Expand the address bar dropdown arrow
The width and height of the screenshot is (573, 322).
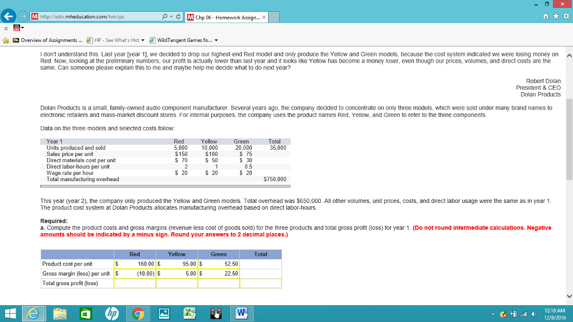[171, 16]
